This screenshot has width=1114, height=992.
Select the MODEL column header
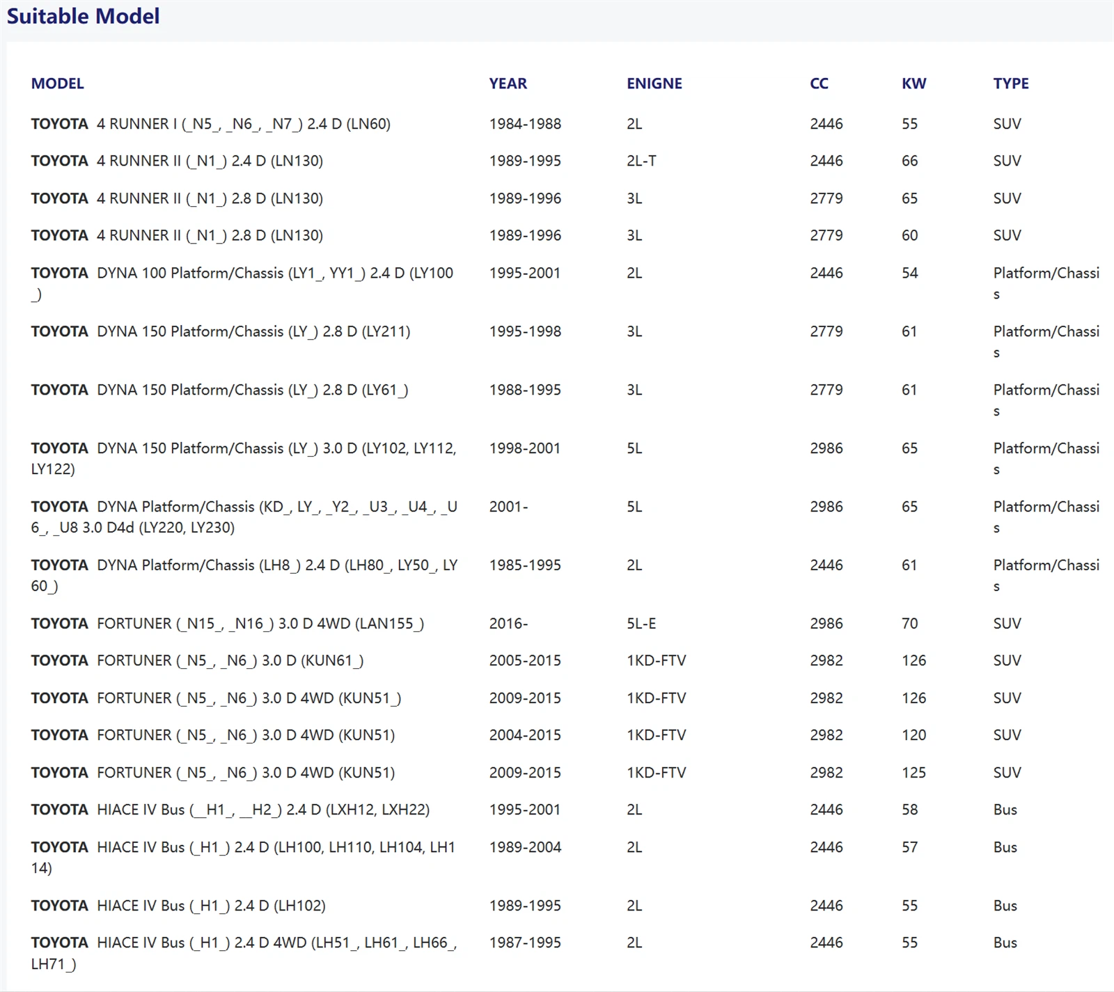[x=57, y=84]
